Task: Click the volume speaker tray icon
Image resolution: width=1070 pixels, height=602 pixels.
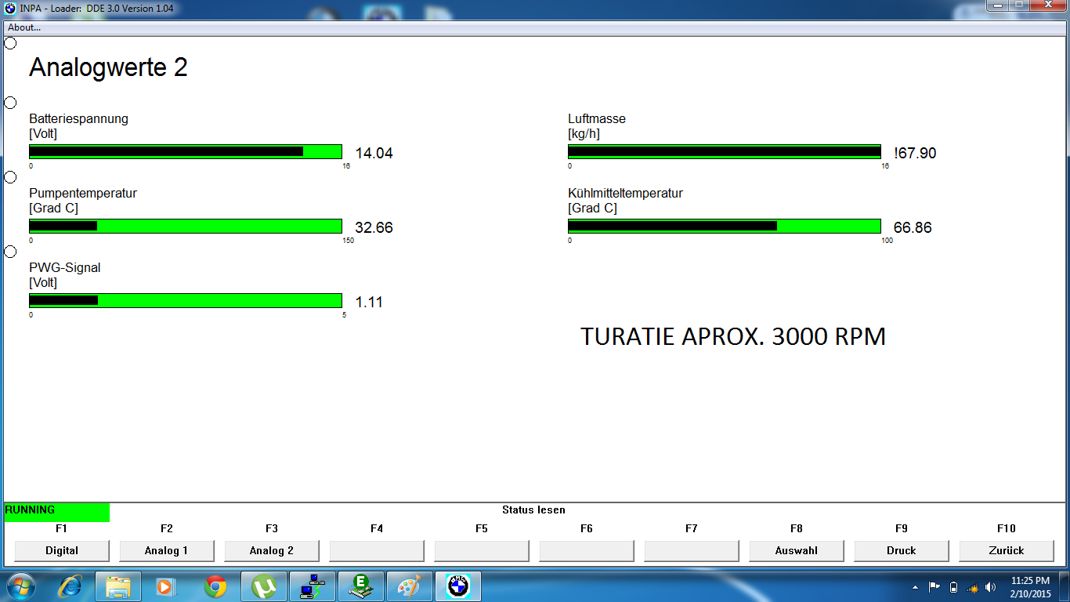Action: tap(991, 587)
